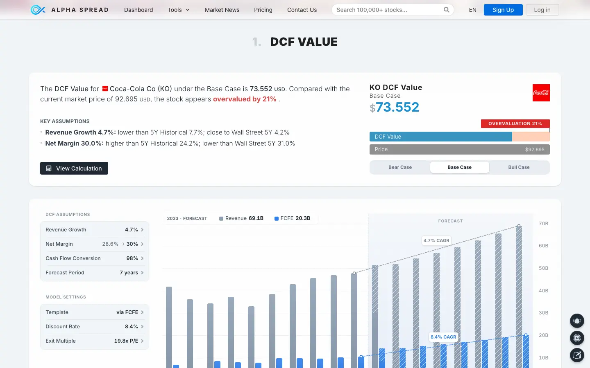The height and width of the screenshot is (368, 590).
Task: Click the $73.552 DCF value figure
Action: (x=395, y=107)
